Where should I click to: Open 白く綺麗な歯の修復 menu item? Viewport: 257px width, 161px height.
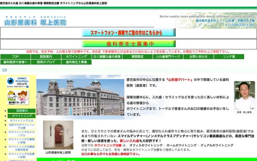click(x=107, y=57)
